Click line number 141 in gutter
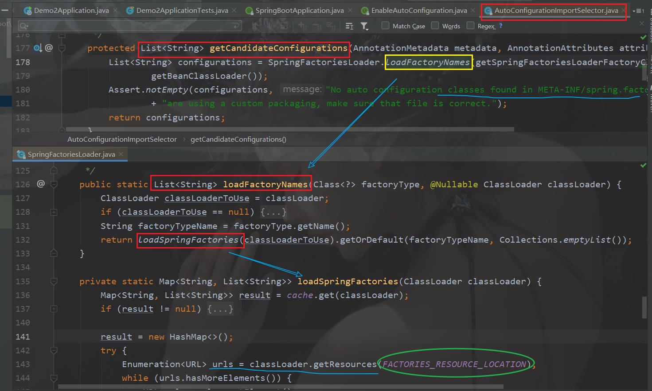The height and width of the screenshot is (391, 652). pyautogui.click(x=23, y=337)
